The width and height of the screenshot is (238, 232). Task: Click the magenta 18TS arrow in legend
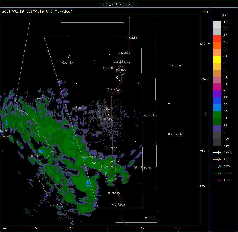coord(217,180)
